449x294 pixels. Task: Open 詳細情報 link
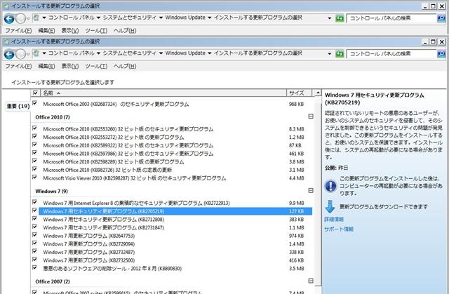pos(334,220)
